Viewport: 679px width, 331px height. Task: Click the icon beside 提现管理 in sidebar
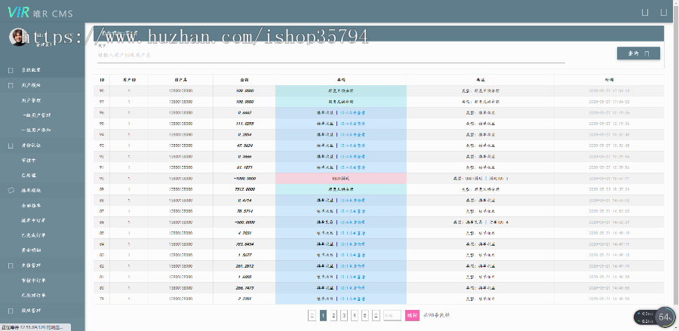[x=11, y=311]
